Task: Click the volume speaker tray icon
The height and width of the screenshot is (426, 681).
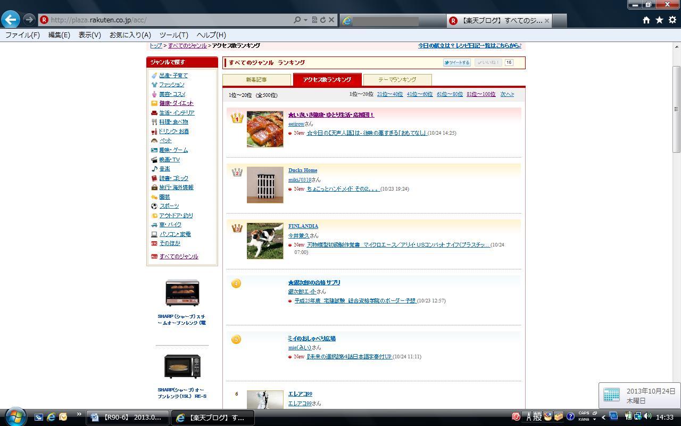Action: (647, 416)
